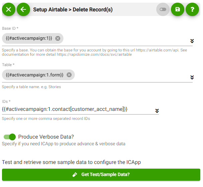Click into the IDs input field

[x=78, y=109]
